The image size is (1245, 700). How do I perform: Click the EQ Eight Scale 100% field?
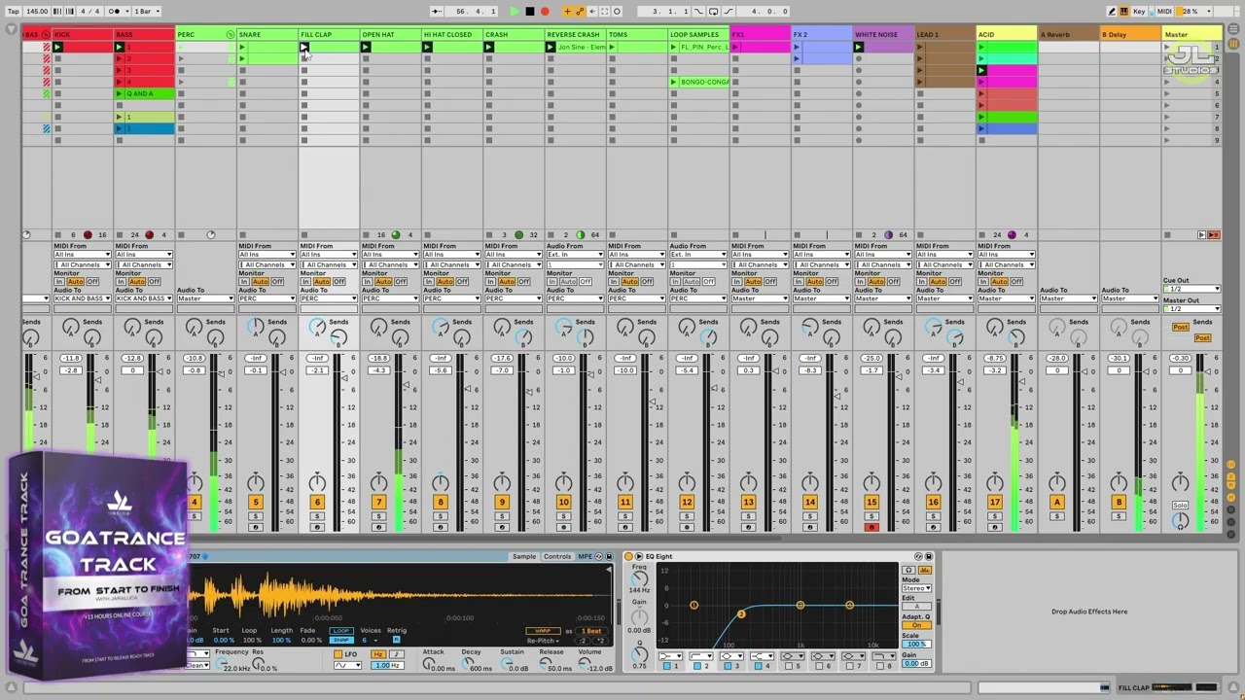pyautogui.click(x=916, y=644)
